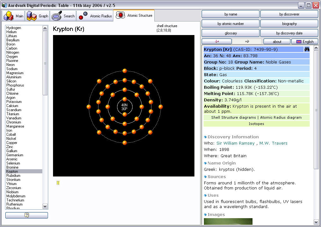Open Sir William Ramsey link
Image resolution: width=321 pixels, height=227 pixels.
click(235, 143)
